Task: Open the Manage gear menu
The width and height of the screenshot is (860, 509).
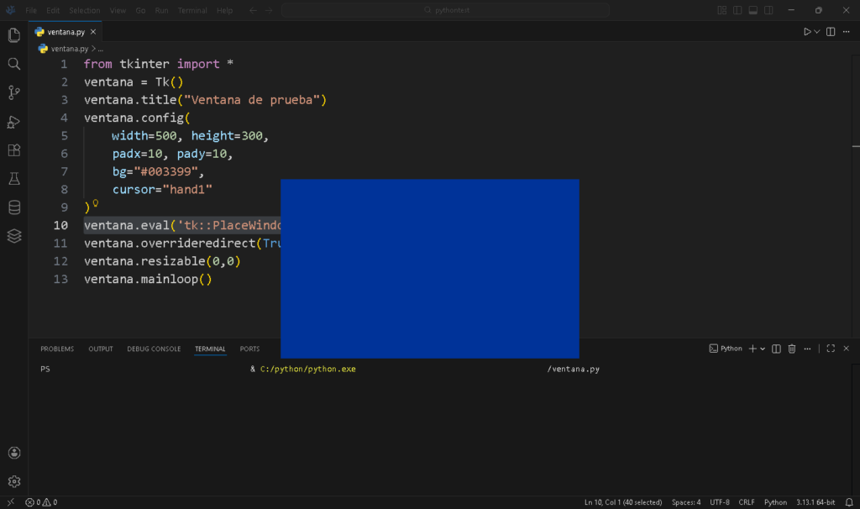Action: coord(14,481)
